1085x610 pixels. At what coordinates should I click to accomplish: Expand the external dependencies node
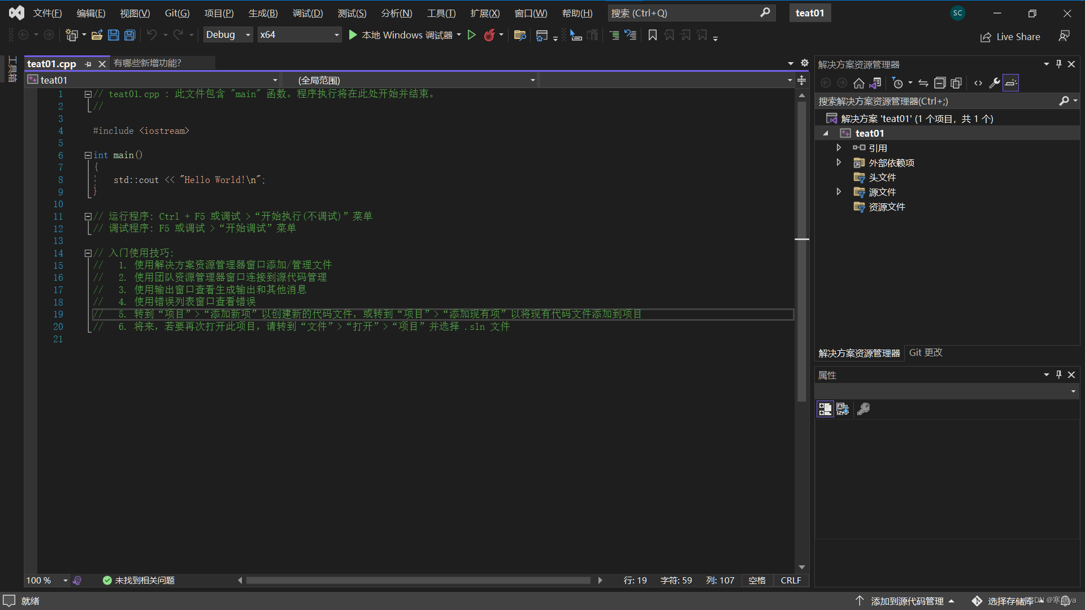pos(839,163)
